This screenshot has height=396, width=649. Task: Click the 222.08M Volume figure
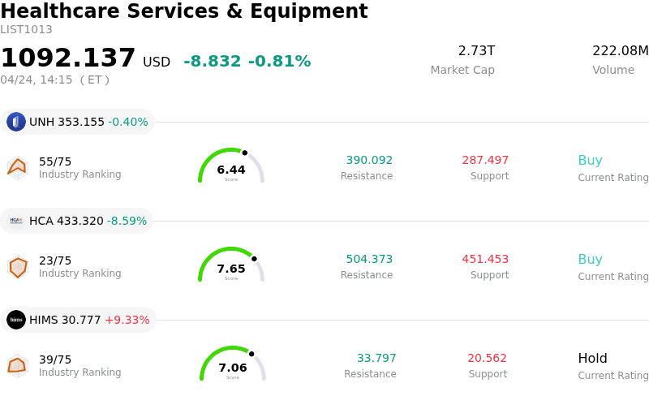pyautogui.click(x=620, y=51)
